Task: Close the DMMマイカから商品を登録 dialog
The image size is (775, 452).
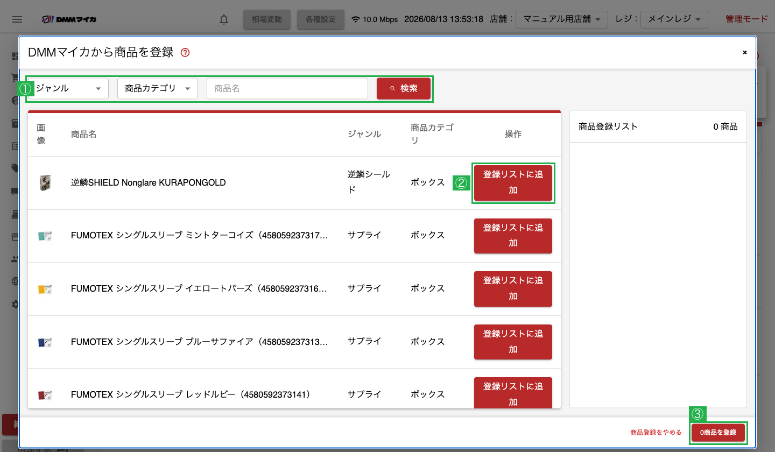Action: click(x=745, y=52)
